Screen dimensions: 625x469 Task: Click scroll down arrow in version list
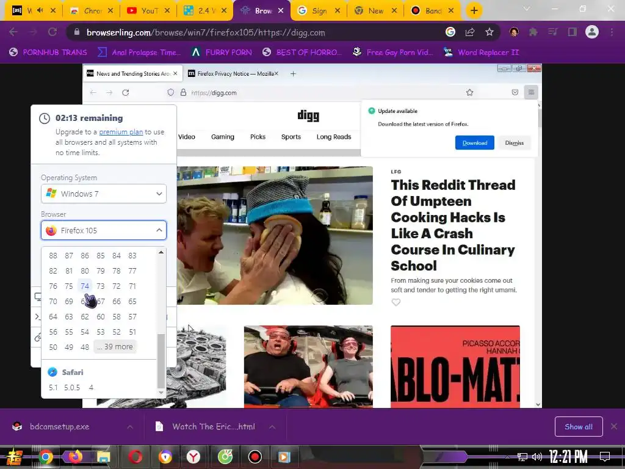(161, 393)
